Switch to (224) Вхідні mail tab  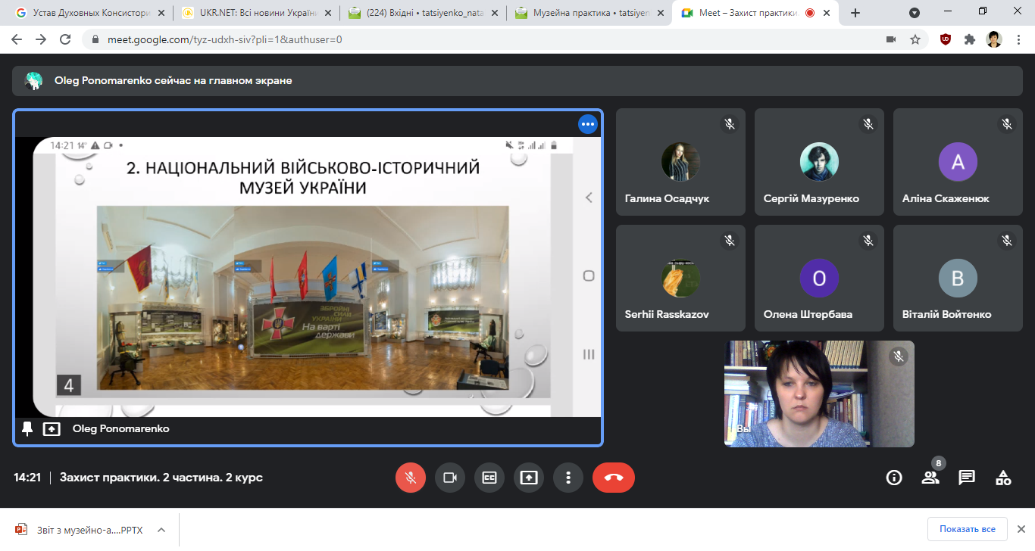[x=422, y=13]
